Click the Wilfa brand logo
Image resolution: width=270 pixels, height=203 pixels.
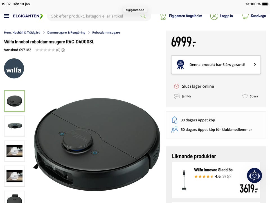(14, 68)
